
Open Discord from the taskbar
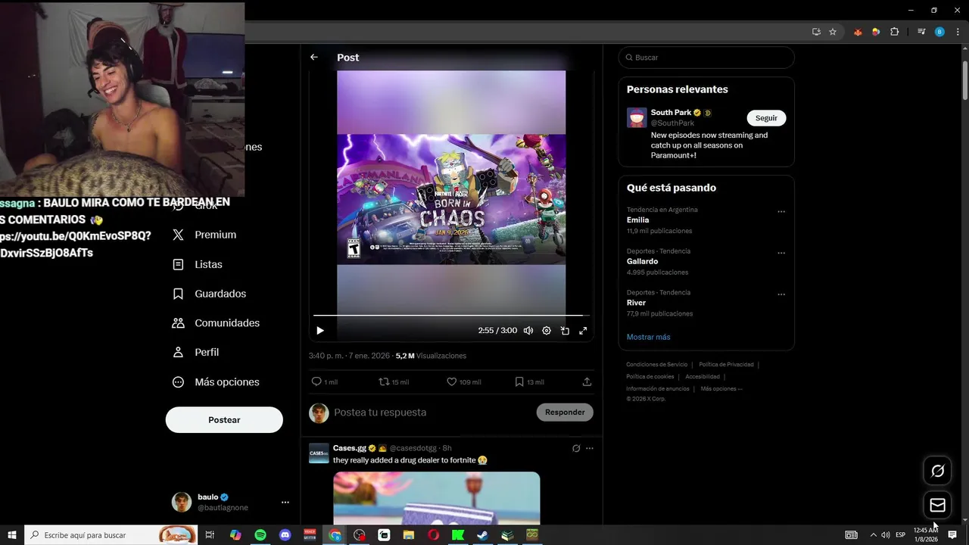click(x=285, y=535)
